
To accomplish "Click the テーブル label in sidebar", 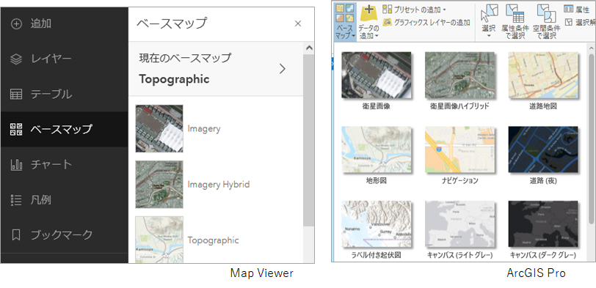I will tap(51, 94).
